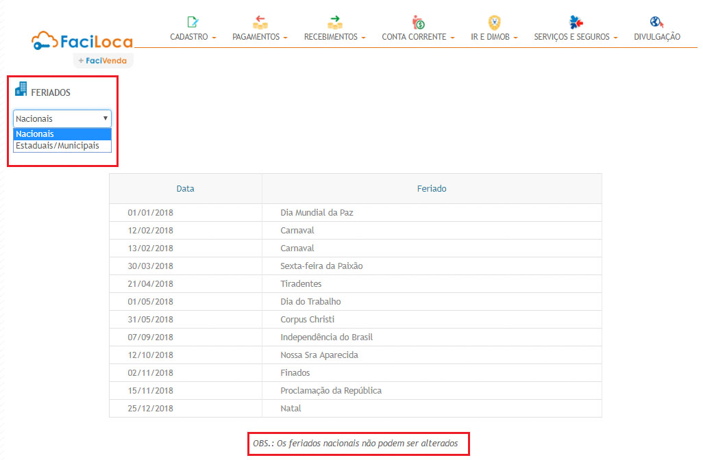The height and width of the screenshot is (460, 703).
Task: Expand the CONTA CORRENTE dropdown menu
Action: coord(418,37)
